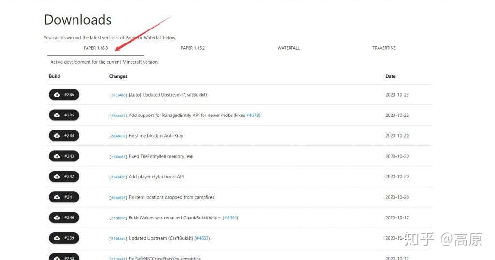Click the #243 build number label

click(69, 156)
